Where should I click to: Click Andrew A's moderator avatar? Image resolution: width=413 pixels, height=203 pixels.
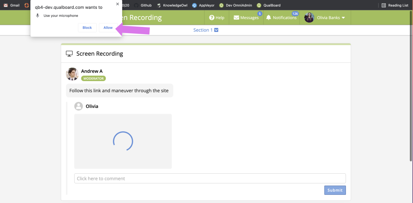tap(72, 74)
